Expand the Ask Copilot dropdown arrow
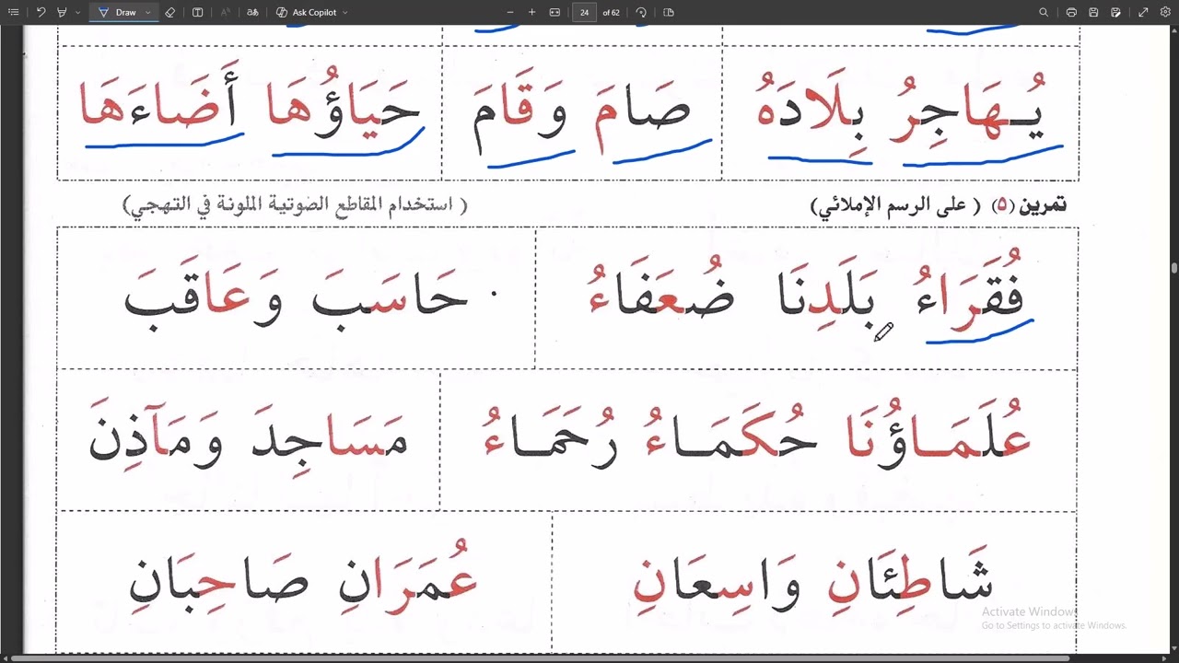Image resolution: width=1179 pixels, height=663 pixels. [x=345, y=12]
